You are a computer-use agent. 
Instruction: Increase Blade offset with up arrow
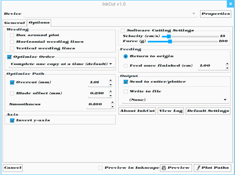(110, 91)
